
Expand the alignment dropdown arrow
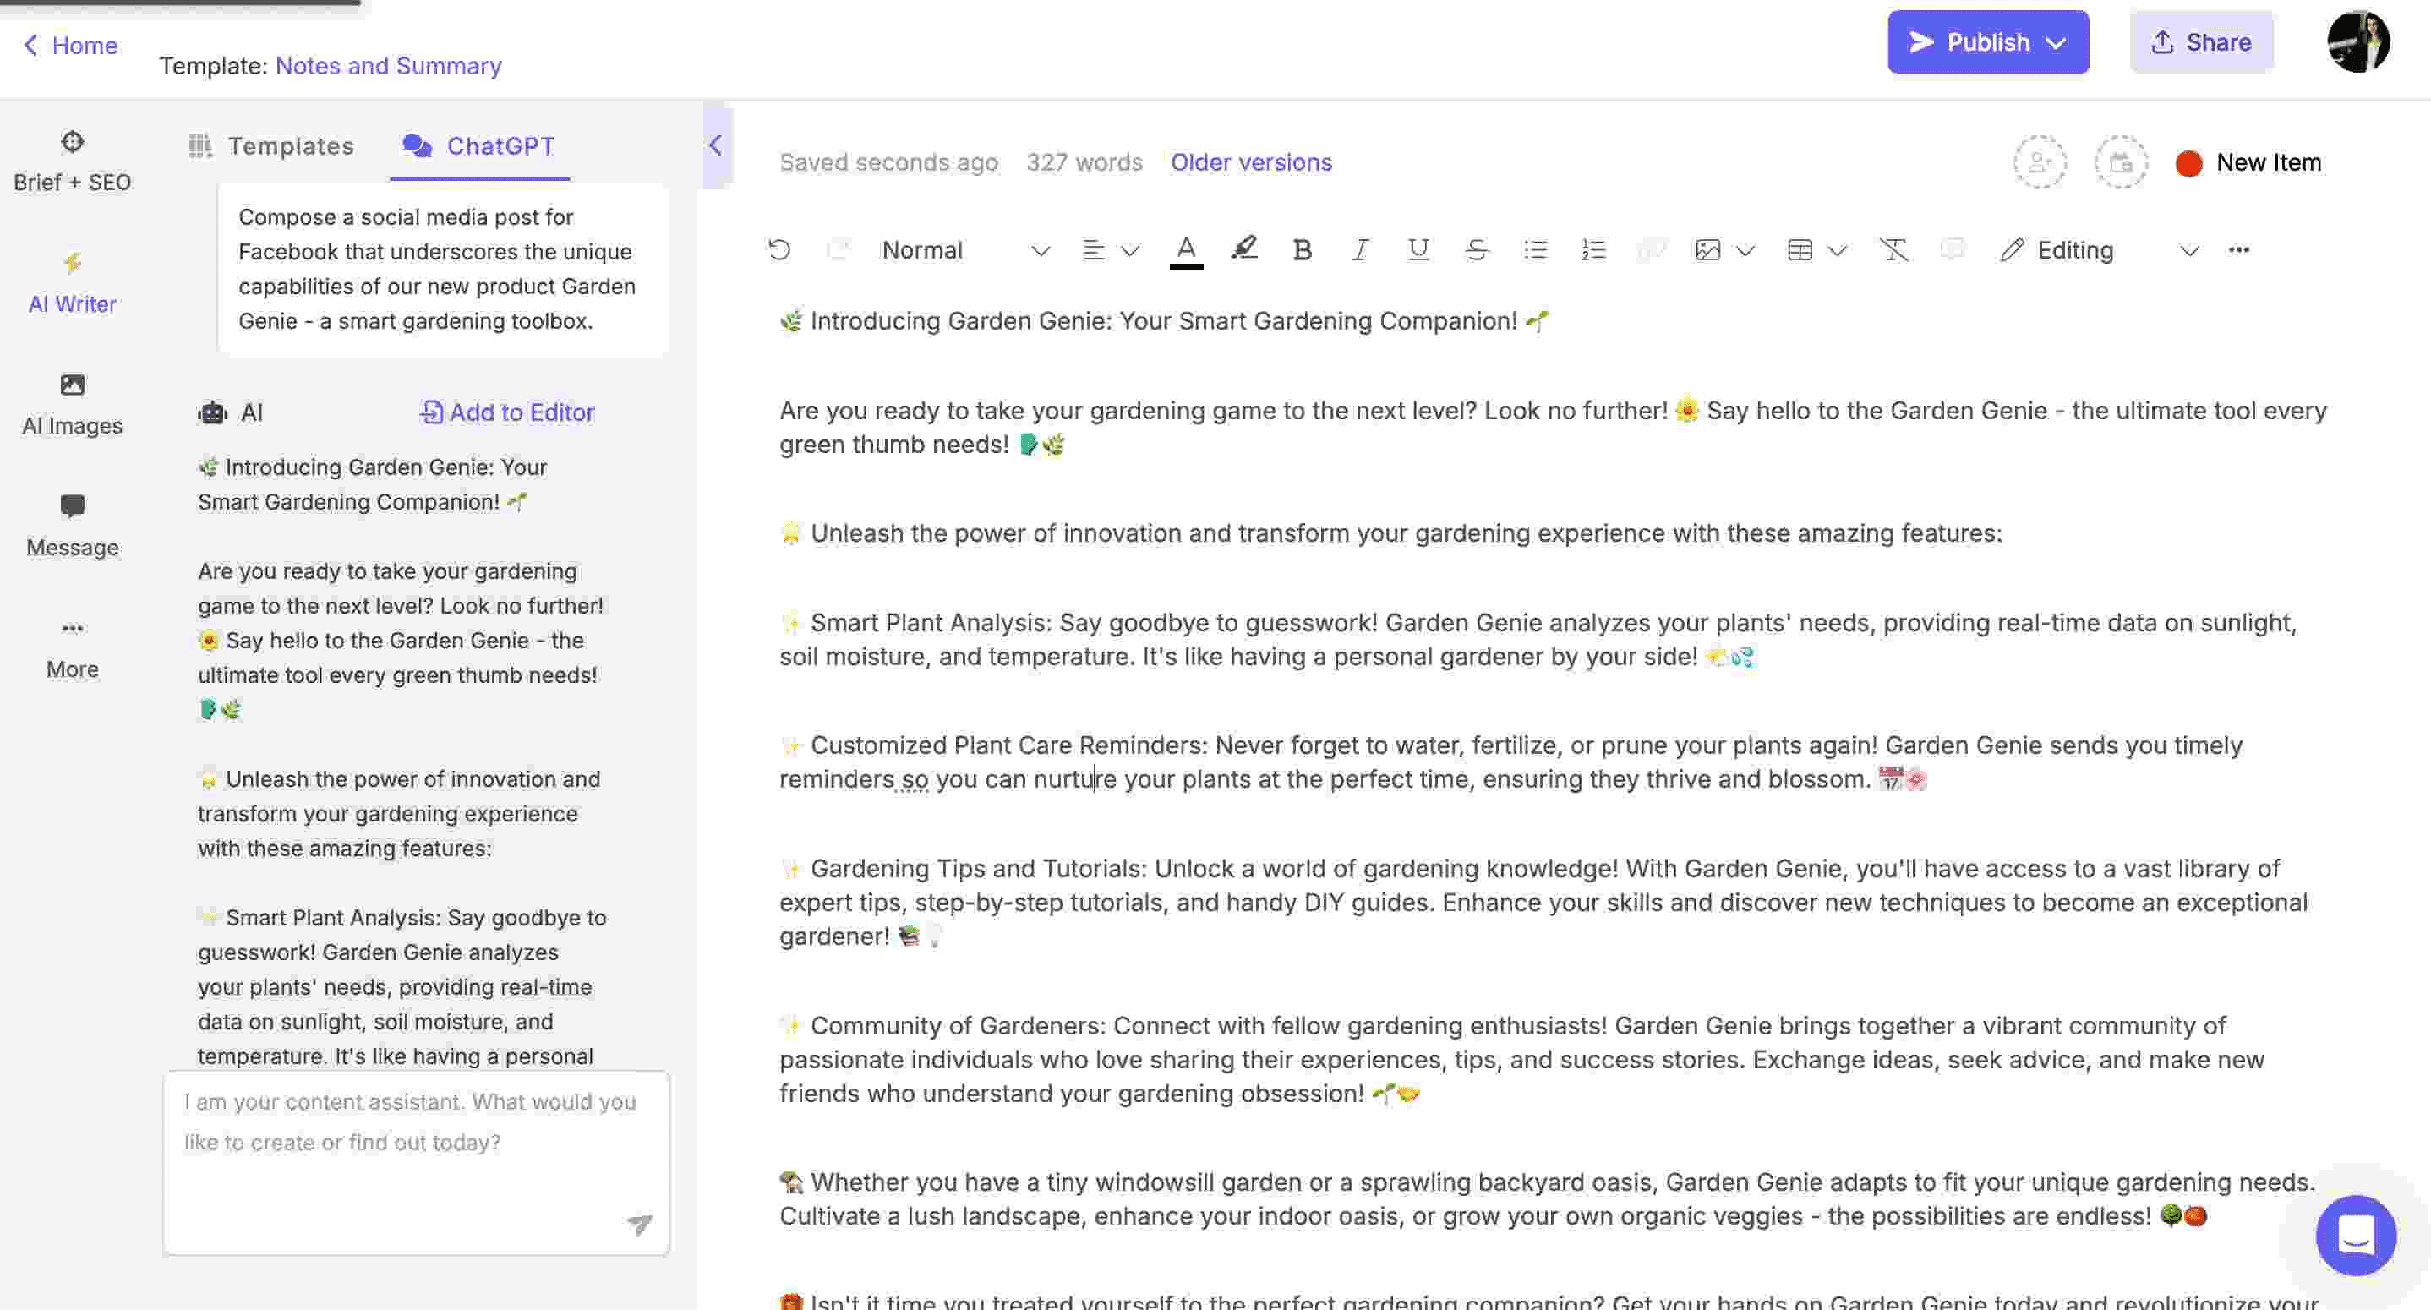[x=1129, y=251]
